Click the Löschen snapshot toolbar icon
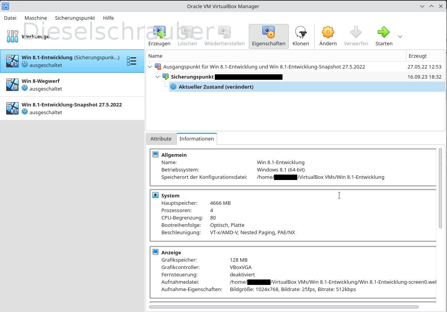Image resolution: width=447 pixels, height=312 pixels. (187, 32)
